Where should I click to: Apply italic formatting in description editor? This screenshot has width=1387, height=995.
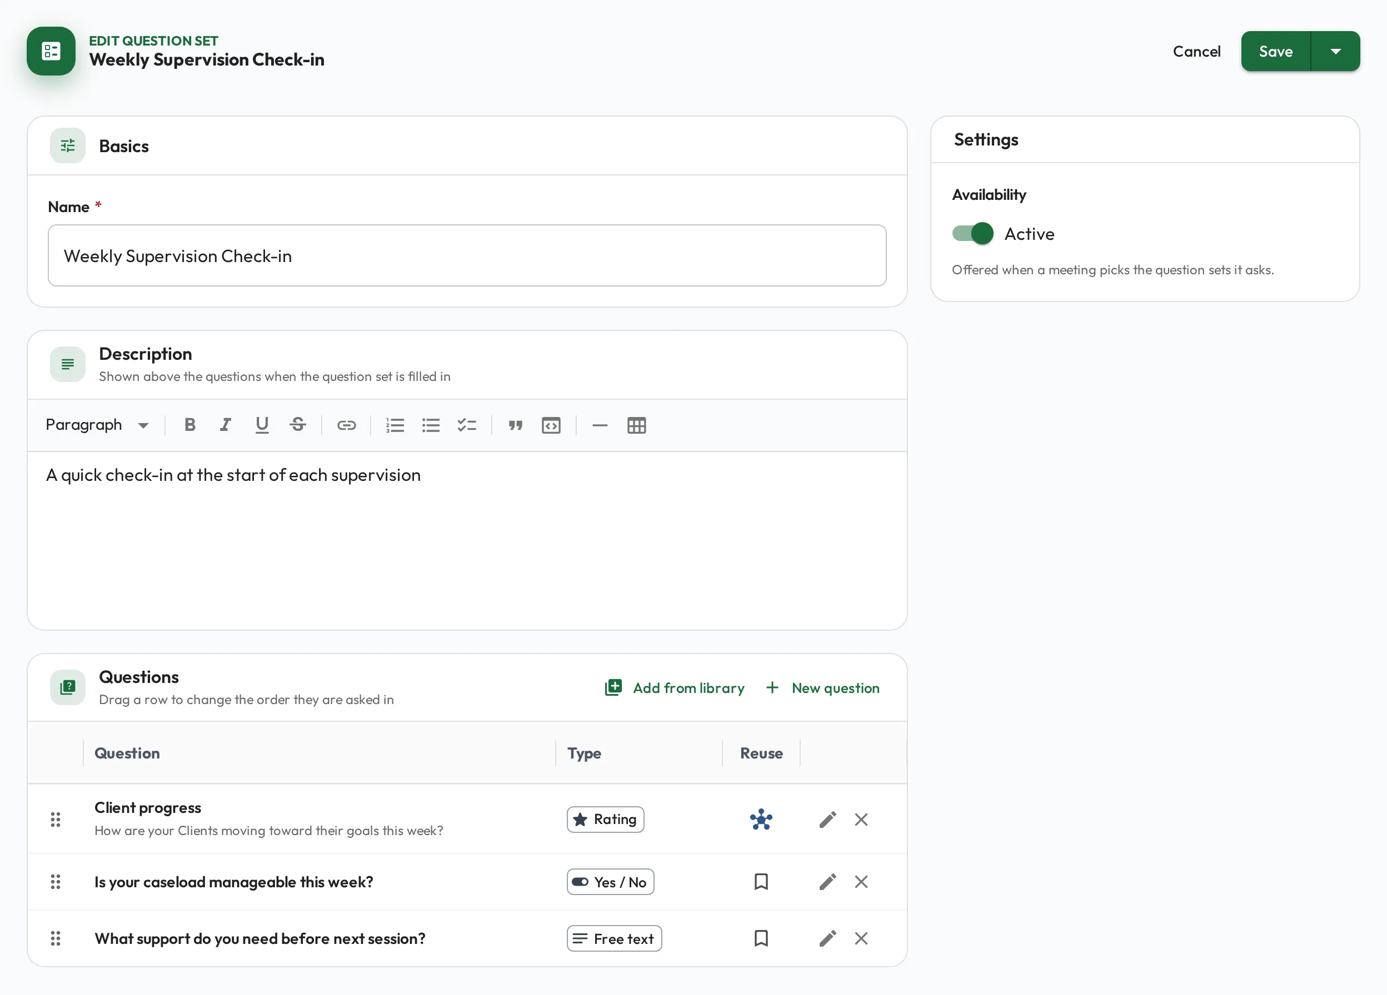(x=226, y=425)
